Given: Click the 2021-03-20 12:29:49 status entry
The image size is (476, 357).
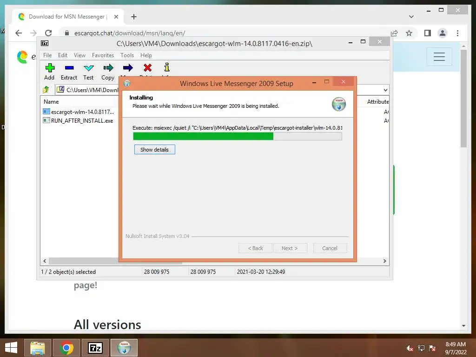Looking at the screenshot, I should pyautogui.click(x=261, y=271).
